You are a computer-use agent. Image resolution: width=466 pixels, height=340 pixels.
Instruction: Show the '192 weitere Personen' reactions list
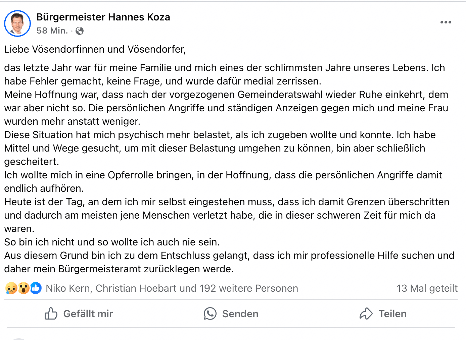[x=248, y=288]
